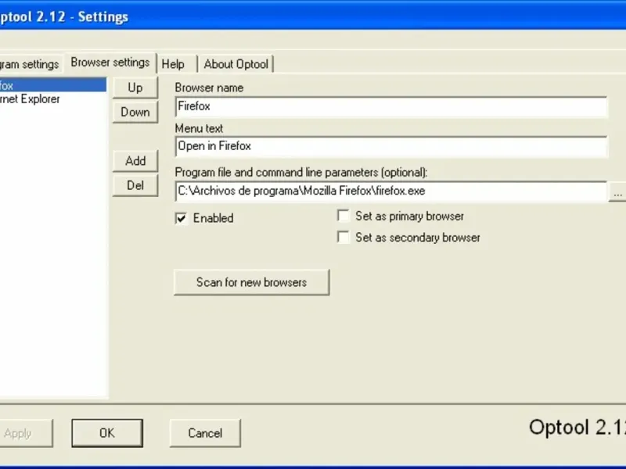626x469 pixels.
Task: Click into the Browser name field
Action: click(391, 106)
